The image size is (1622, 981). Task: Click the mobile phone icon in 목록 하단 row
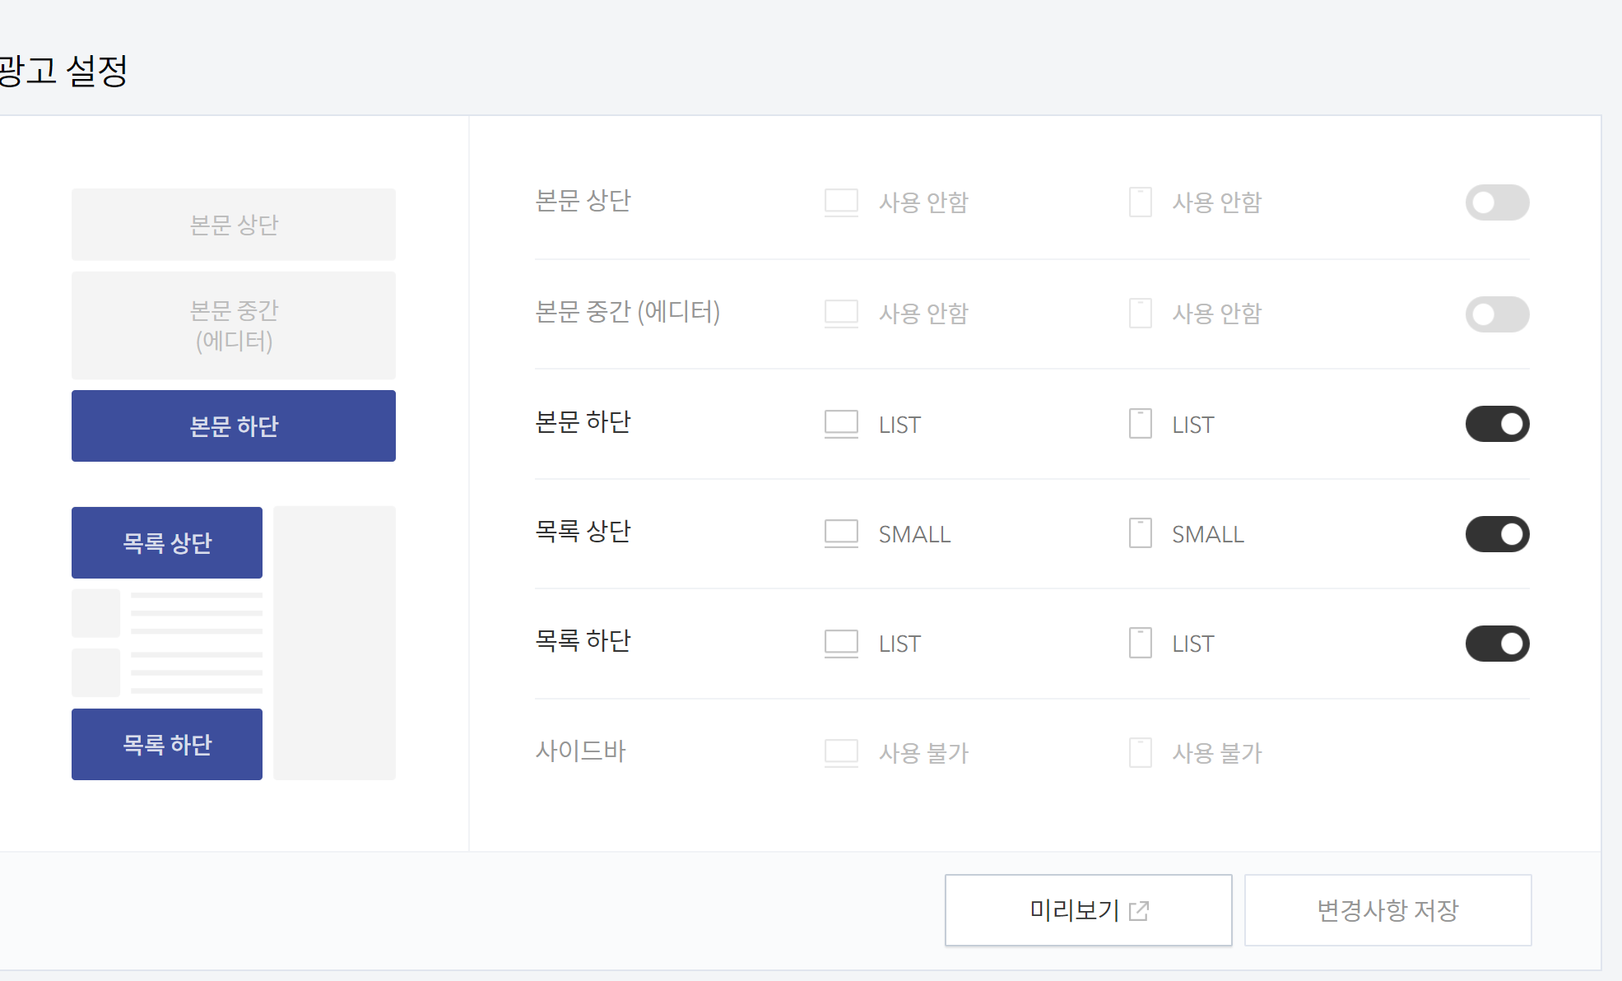point(1140,643)
